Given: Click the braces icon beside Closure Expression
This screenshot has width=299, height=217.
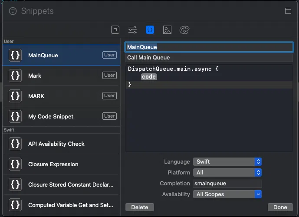Looking at the screenshot, I should (15, 164).
